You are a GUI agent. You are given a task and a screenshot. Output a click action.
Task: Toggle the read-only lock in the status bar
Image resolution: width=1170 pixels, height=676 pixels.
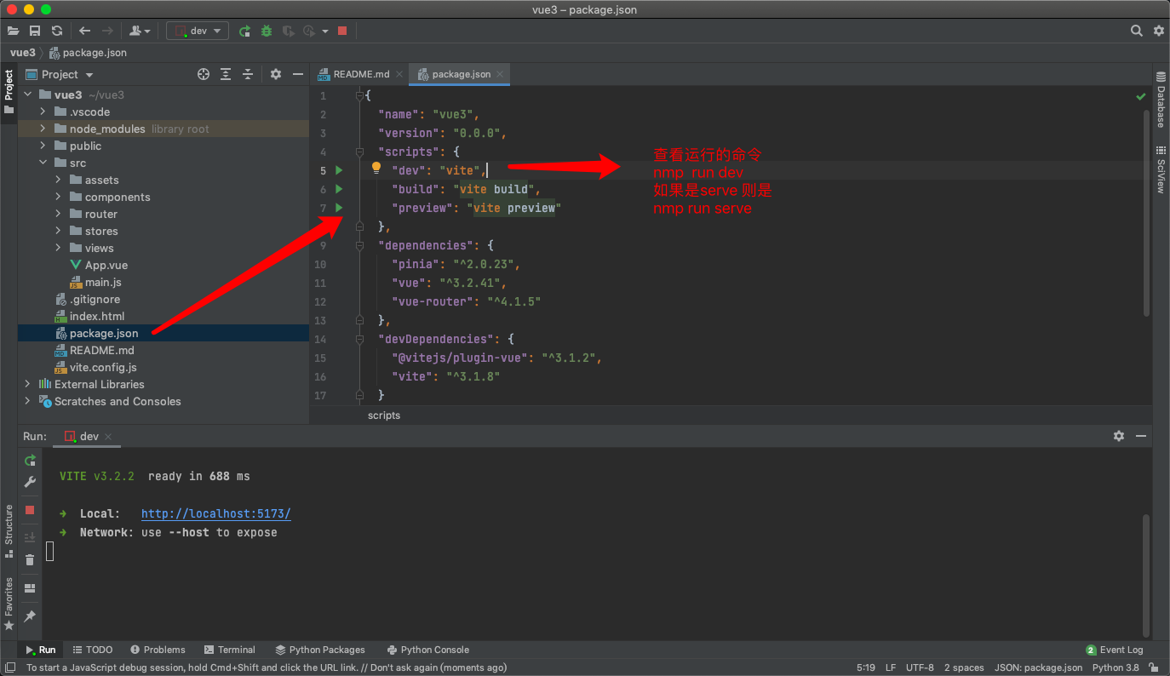click(1154, 667)
